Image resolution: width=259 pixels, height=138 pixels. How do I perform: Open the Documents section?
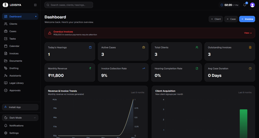tap(20, 61)
